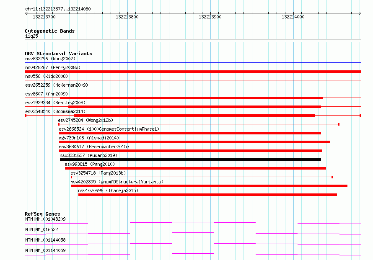Click the thin red line of esv3254718
The image size is (373, 260).
click(202, 177)
